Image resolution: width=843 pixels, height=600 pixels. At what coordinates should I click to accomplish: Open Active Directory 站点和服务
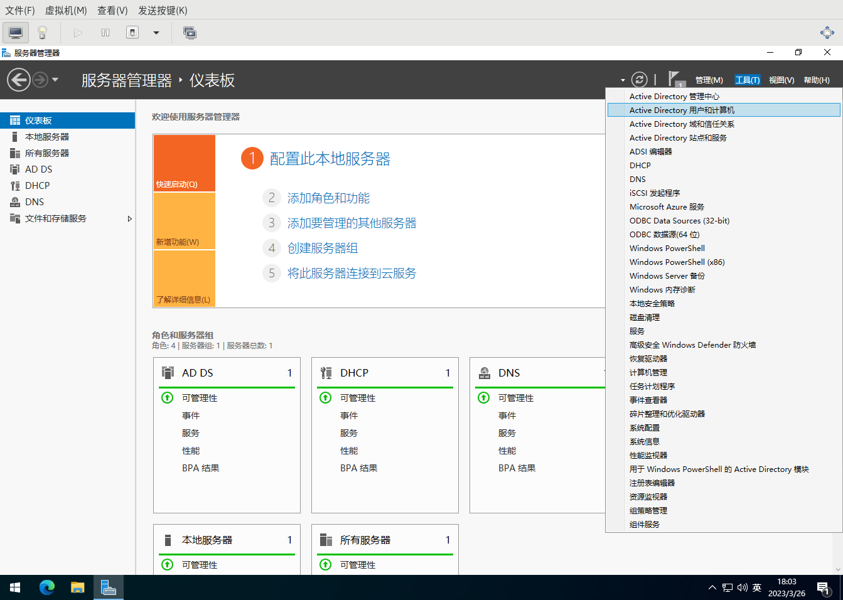[724, 138]
